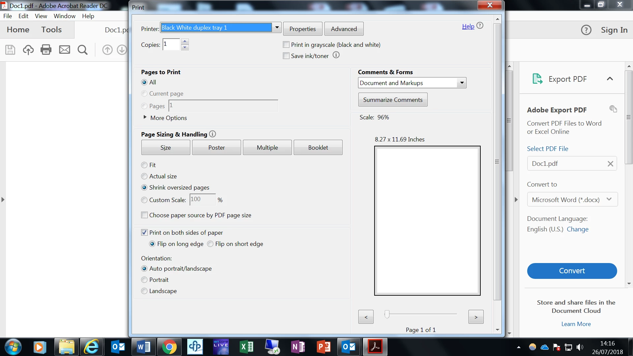Click the magnifier find text icon
Screen dimensions: 633x356
[x=82, y=50]
